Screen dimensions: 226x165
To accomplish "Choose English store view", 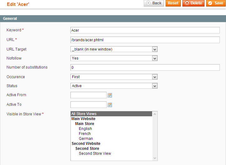I will click(85, 129).
